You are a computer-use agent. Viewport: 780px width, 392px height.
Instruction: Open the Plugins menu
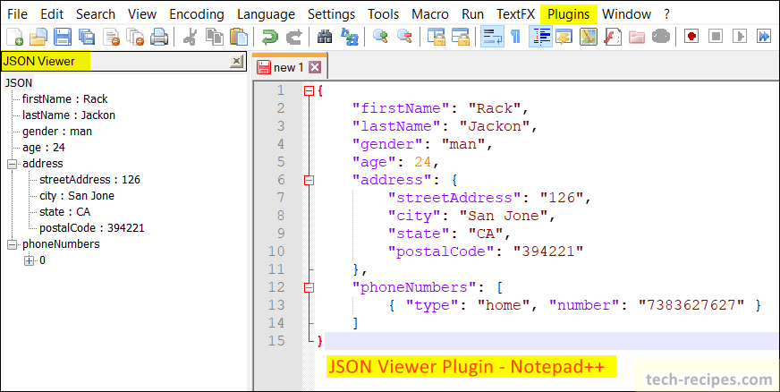coord(569,14)
